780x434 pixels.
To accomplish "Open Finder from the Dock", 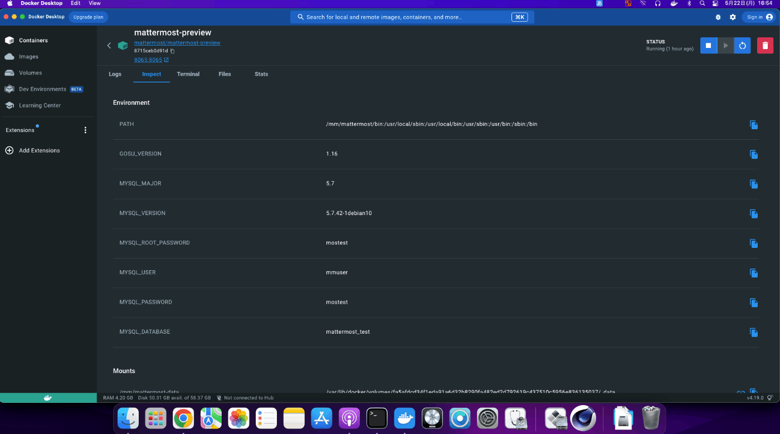I will [129, 418].
